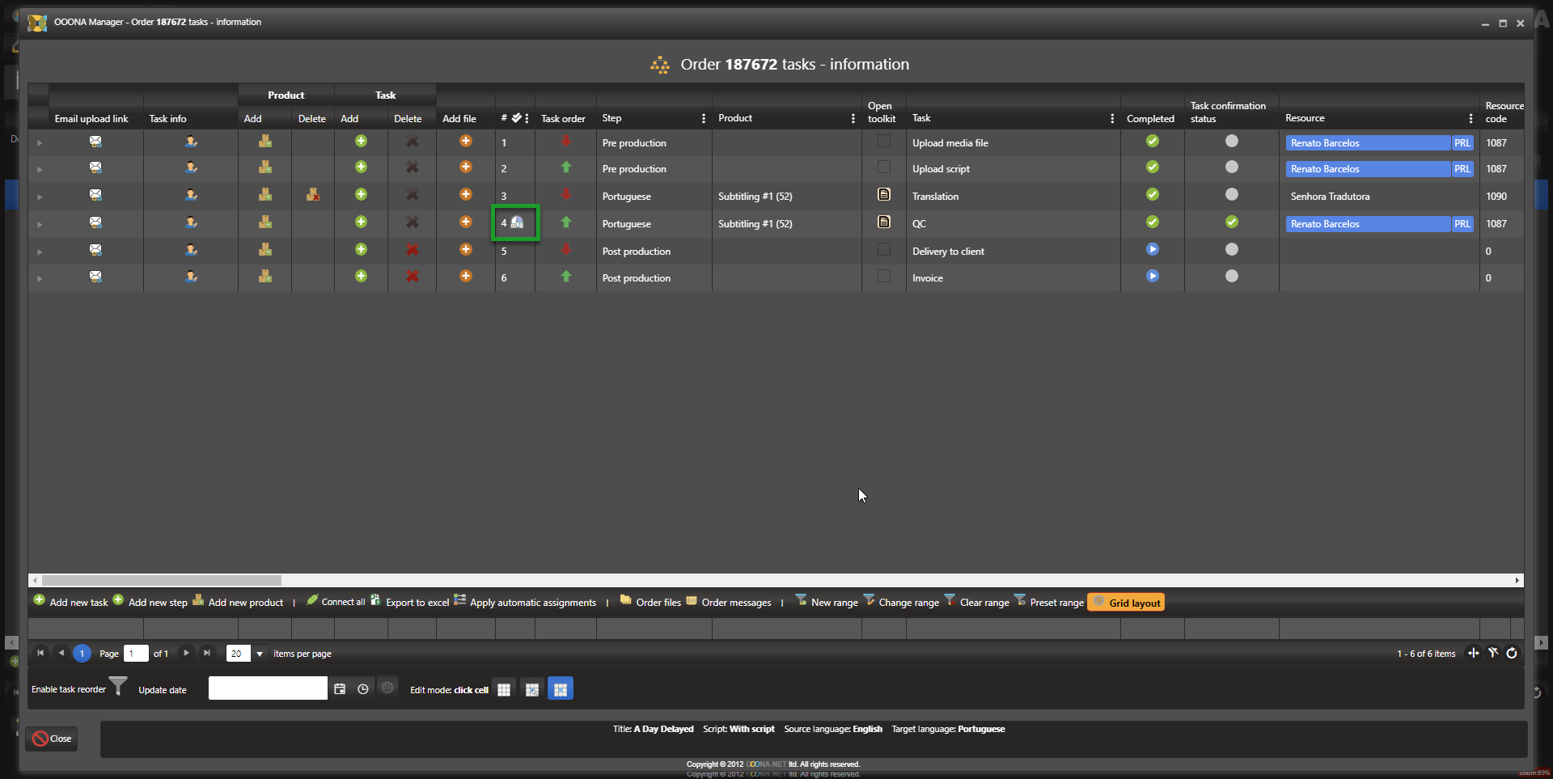The image size is (1553, 779).
Task: Toggle Task confirmation status for Translation row
Action: [1231, 195]
